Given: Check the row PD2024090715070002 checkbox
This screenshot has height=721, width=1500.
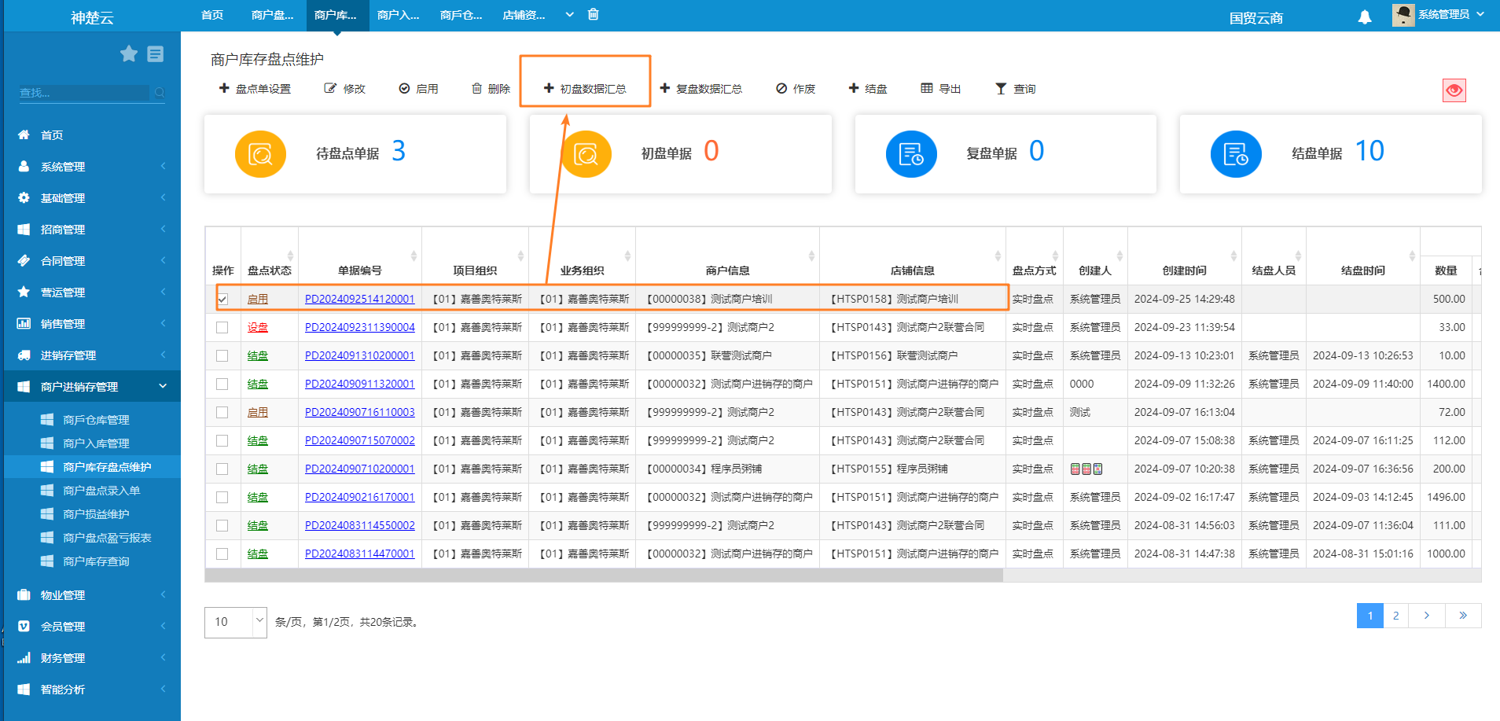Looking at the screenshot, I should click(x=222, y=440).
